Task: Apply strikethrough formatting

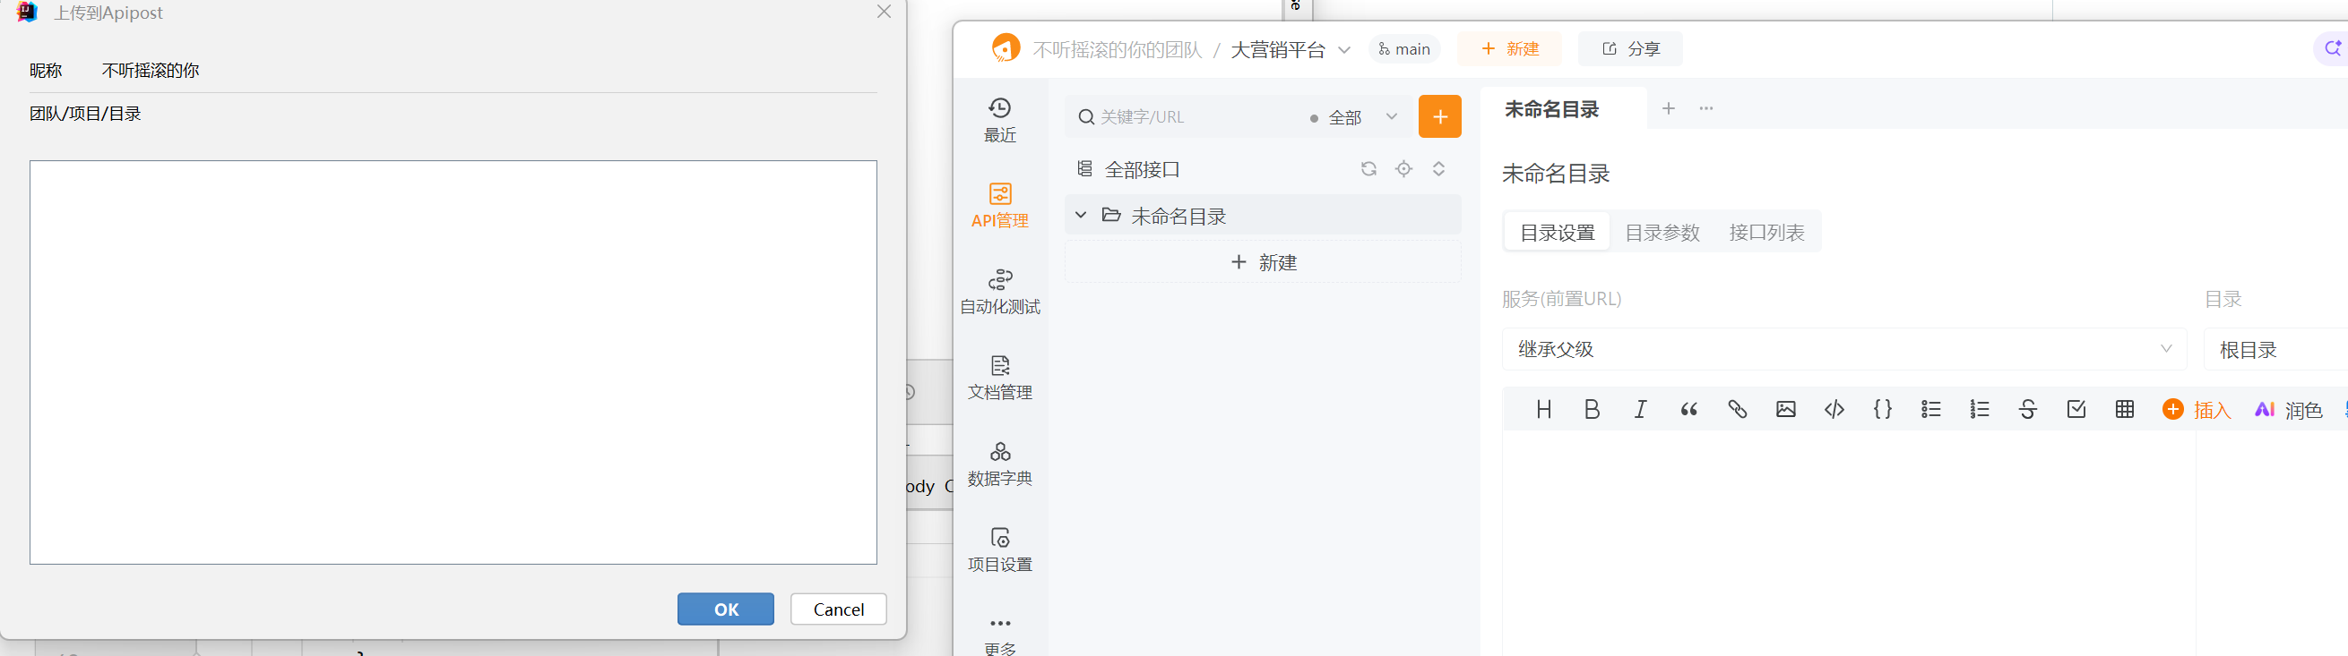Action: [x=2027, y=409]
